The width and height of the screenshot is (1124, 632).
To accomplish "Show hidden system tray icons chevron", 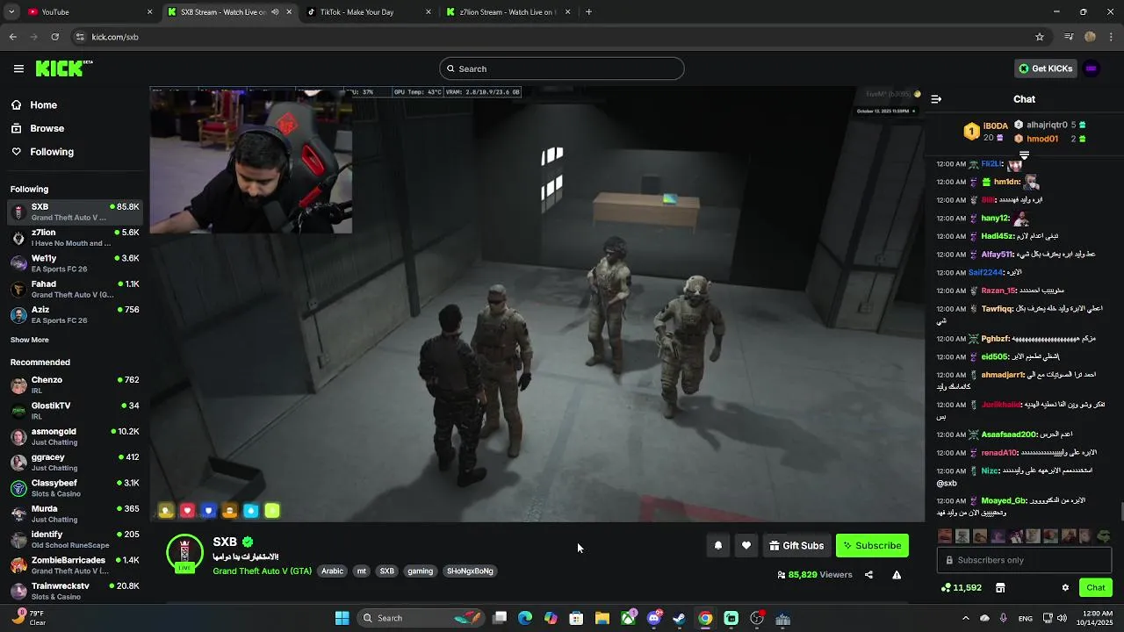I will [966, 618].
